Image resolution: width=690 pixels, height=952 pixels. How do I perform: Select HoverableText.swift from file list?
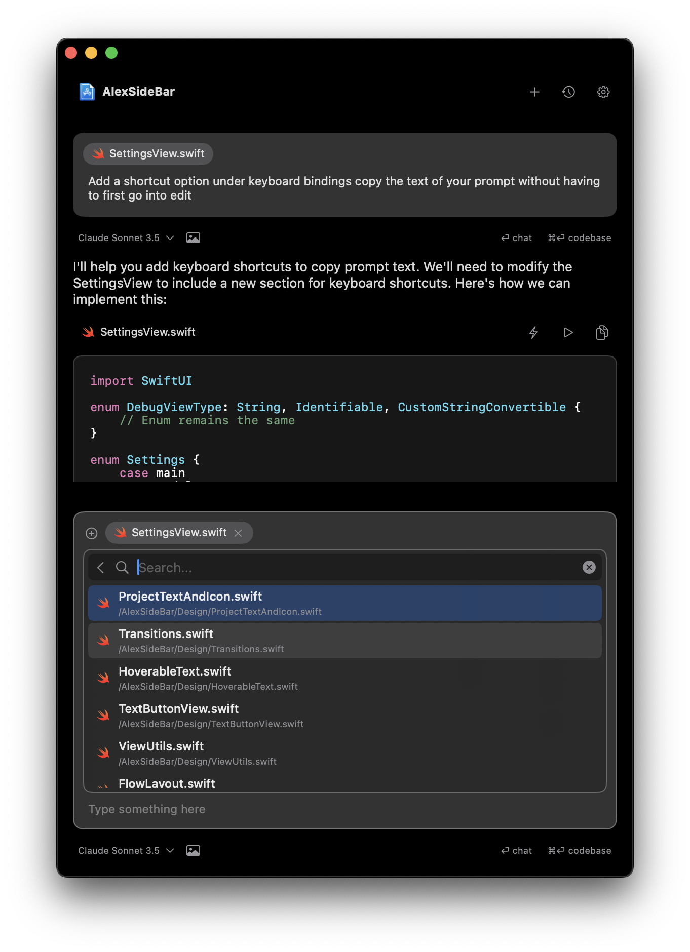344,678
